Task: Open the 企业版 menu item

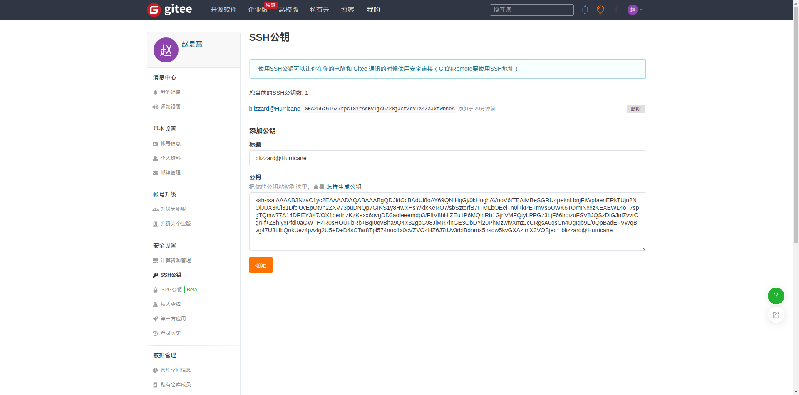Action: pos(258,10)
